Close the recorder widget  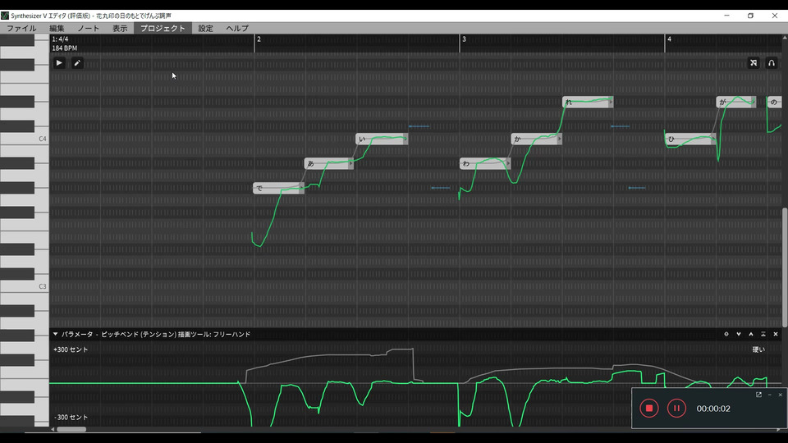point(781,395)
